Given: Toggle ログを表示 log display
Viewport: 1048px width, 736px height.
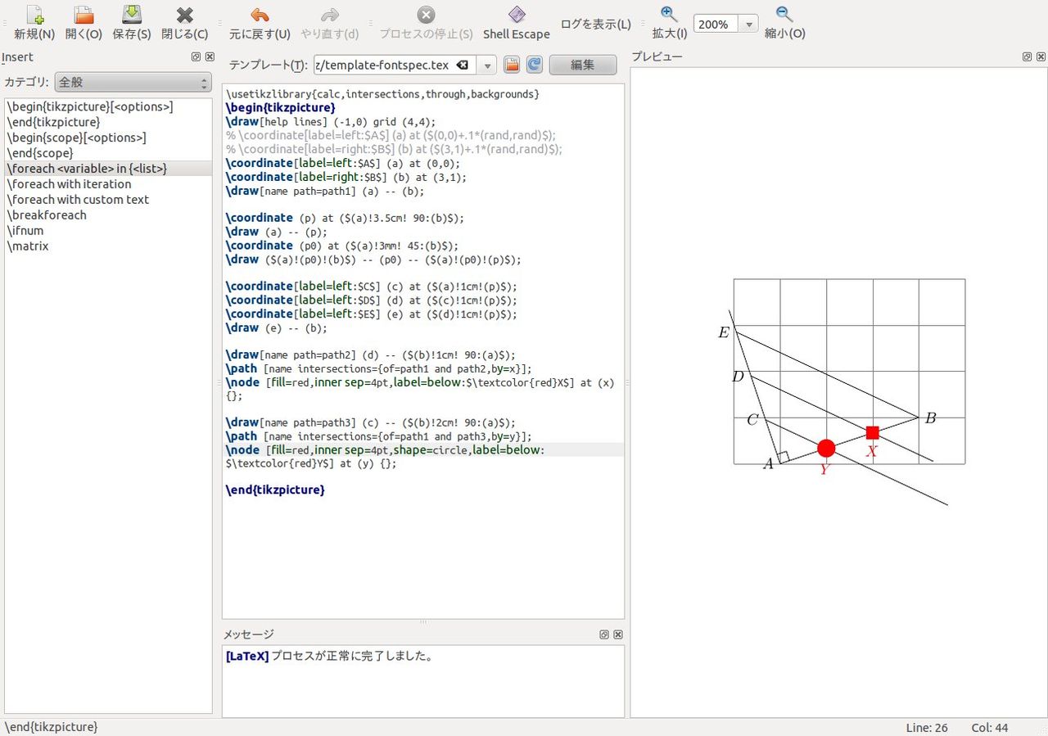Looking at the screenshot, I should [595, 25].
